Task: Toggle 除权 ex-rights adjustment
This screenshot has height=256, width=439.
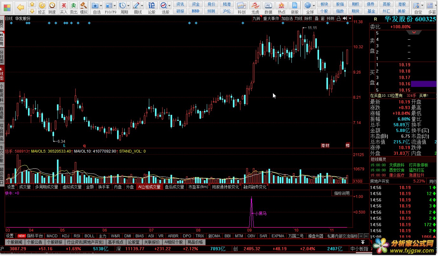Action: click(308, 18)
